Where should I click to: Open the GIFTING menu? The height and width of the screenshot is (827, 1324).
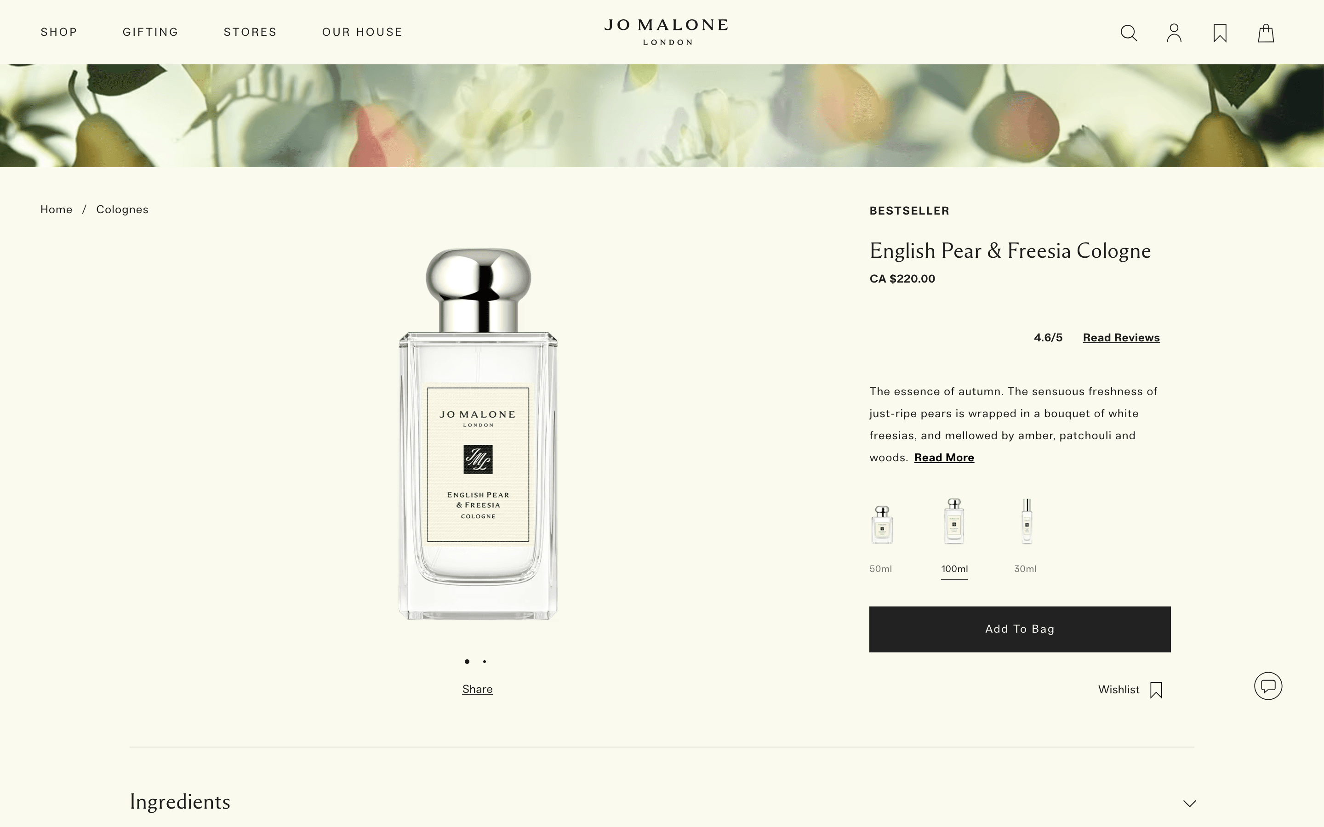coord(150,32)
